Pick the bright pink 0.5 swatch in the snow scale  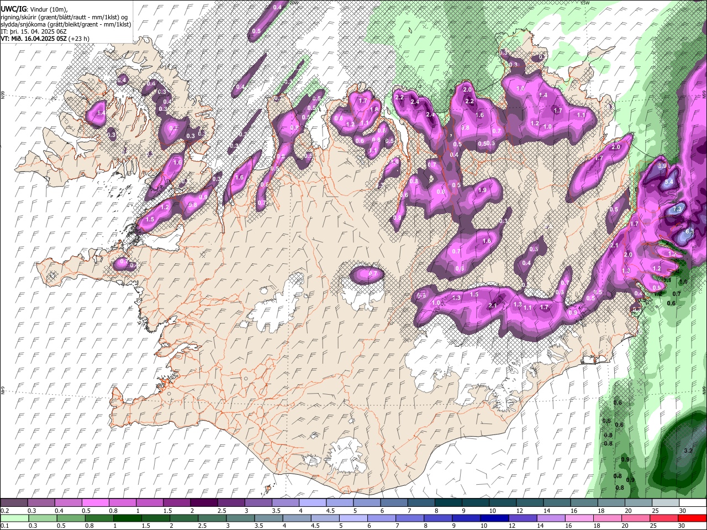95,503
